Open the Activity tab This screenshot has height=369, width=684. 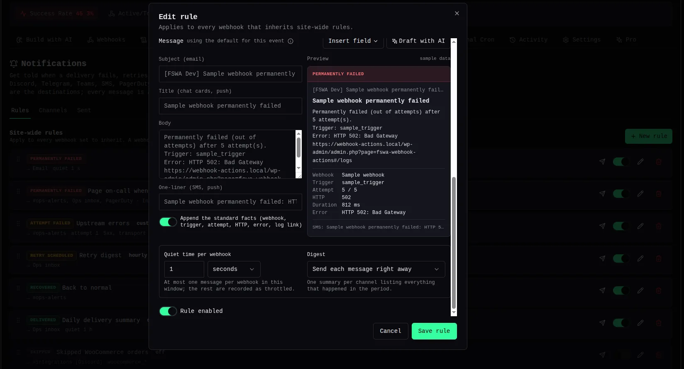click(x=529, y=40)
